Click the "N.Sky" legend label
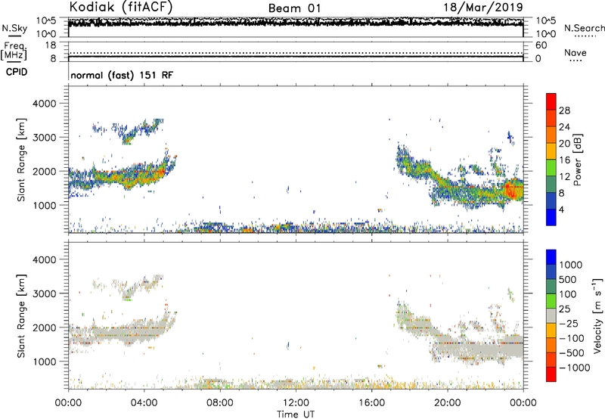Screen dimensions: 605x419 click(14, 28)
